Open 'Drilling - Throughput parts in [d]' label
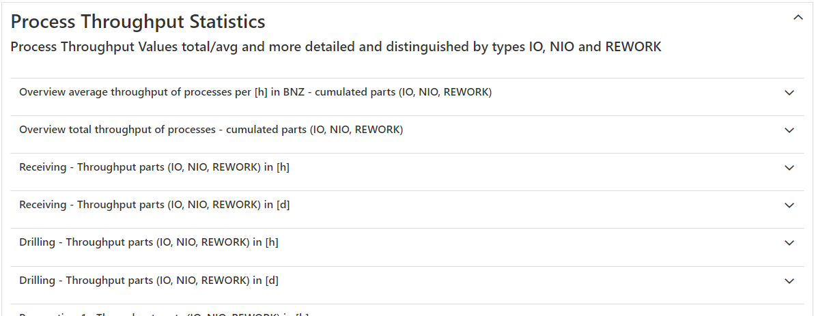Viewport: 816px width, 316px height. tap(149, 280)
